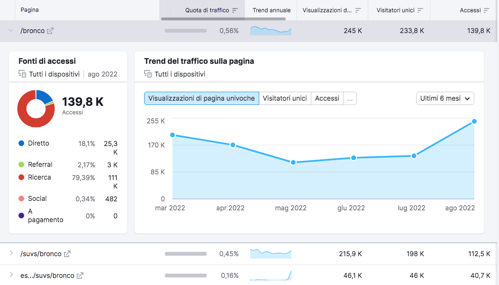
Task: Click sort icon in Visitatori unici column
Action: (420, 10)
